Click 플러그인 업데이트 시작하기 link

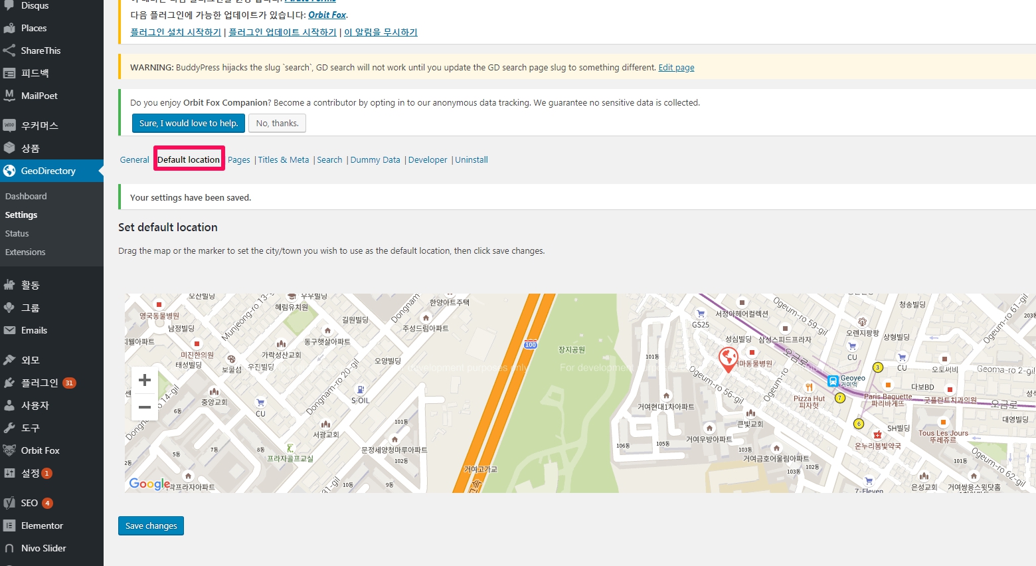(x=283, y=32)
